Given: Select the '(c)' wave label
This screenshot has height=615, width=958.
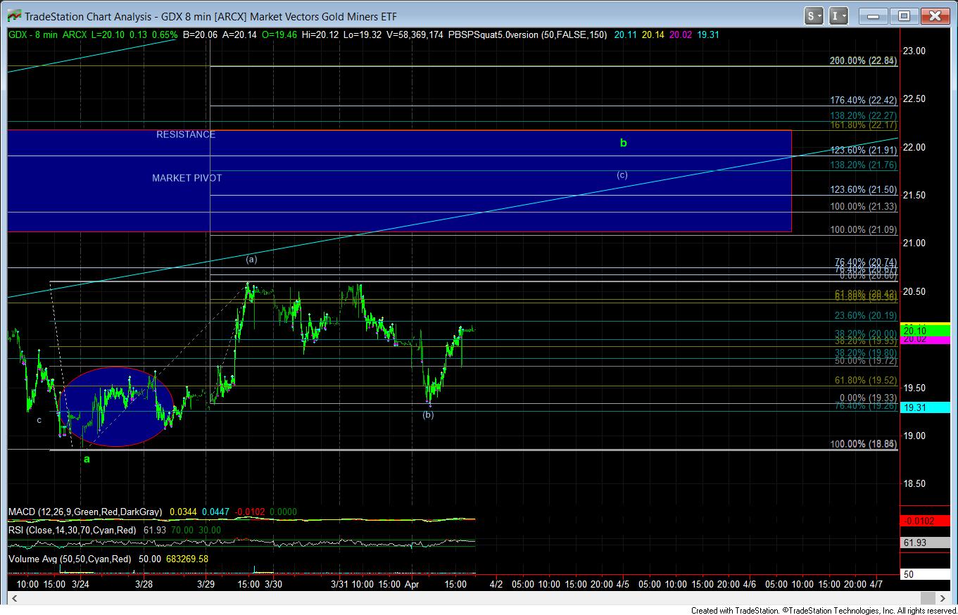Looking at the screenshot, I should (622, 175).
